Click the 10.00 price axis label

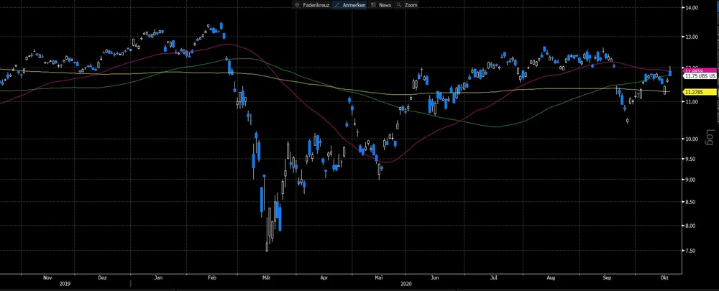(692, 139)
